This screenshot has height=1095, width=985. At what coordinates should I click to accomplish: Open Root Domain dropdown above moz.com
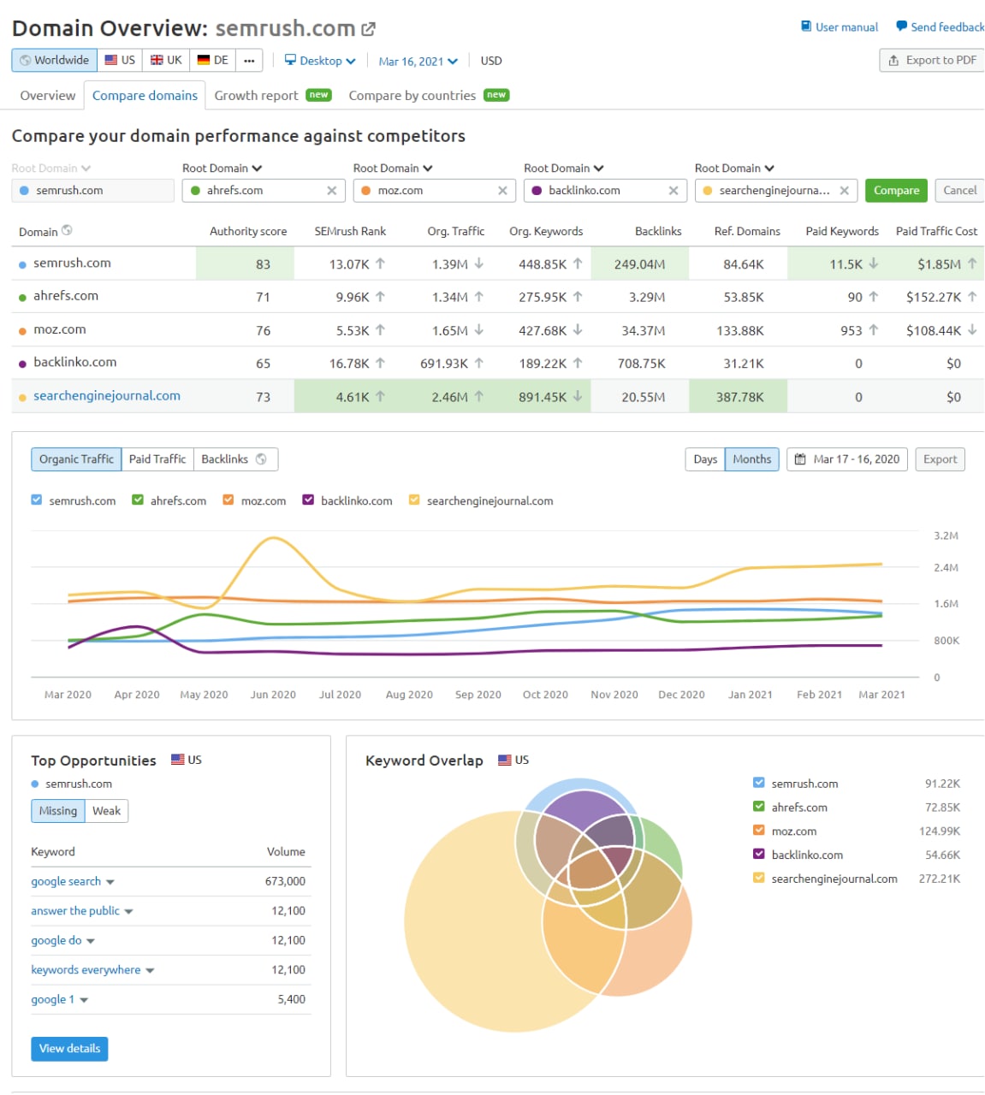point(394,169)
